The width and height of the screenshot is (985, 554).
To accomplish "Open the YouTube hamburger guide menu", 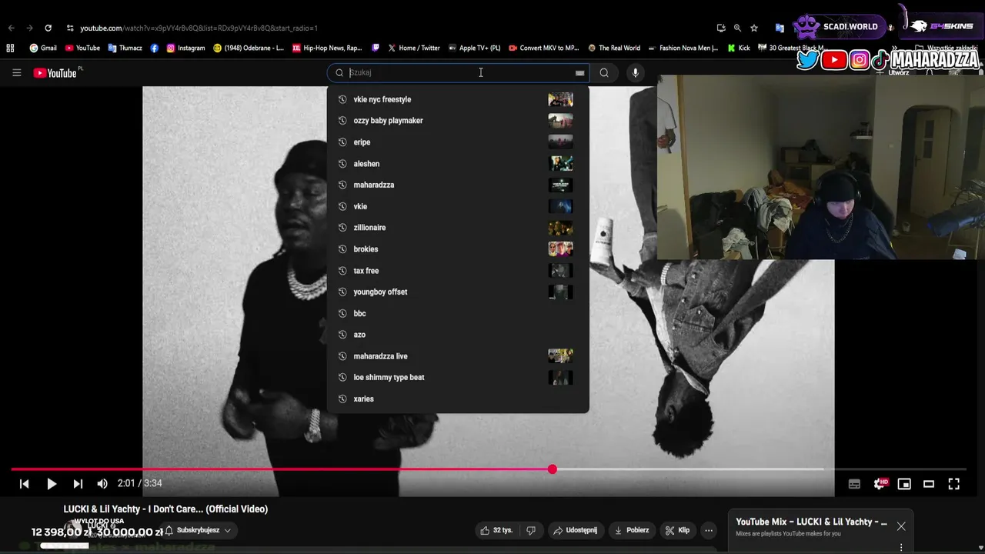I will 16,73.
